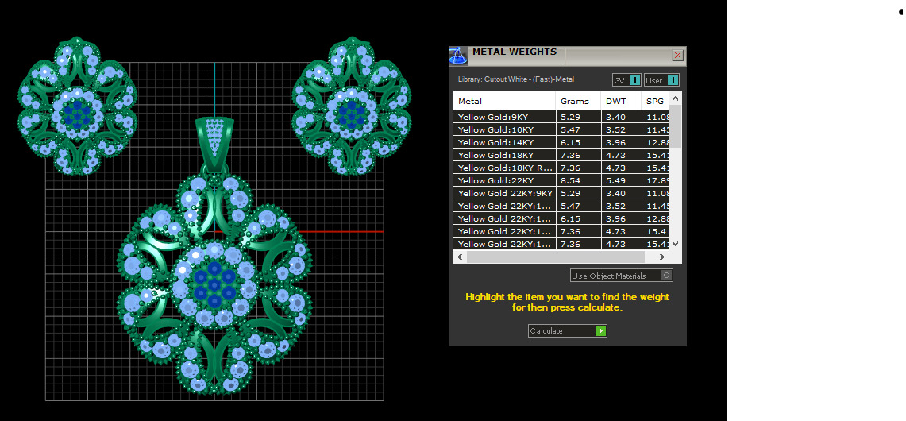This screenshot has height=421, width=906.
Task: Click DWT cell of Yellow Gold:9KY row
Action: click(x=621, y=117)
